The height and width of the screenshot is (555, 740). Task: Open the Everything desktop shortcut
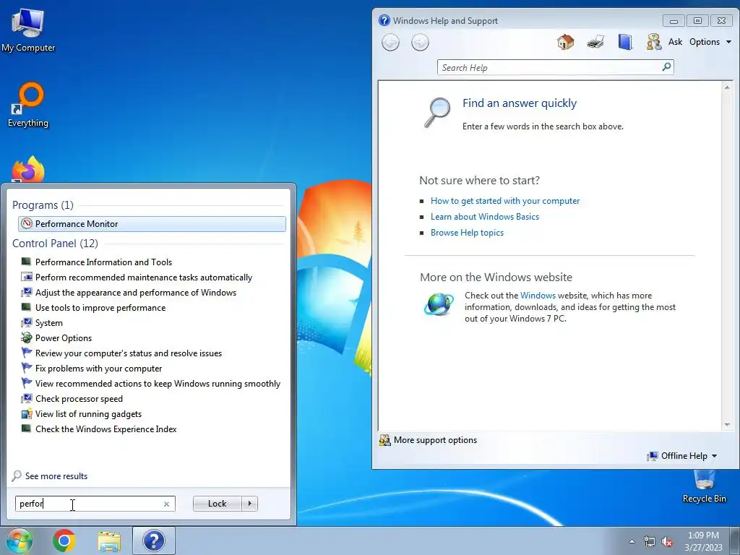[28, 105]
